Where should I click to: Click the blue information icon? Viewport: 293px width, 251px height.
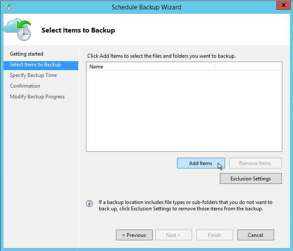[x=89, y=204]
